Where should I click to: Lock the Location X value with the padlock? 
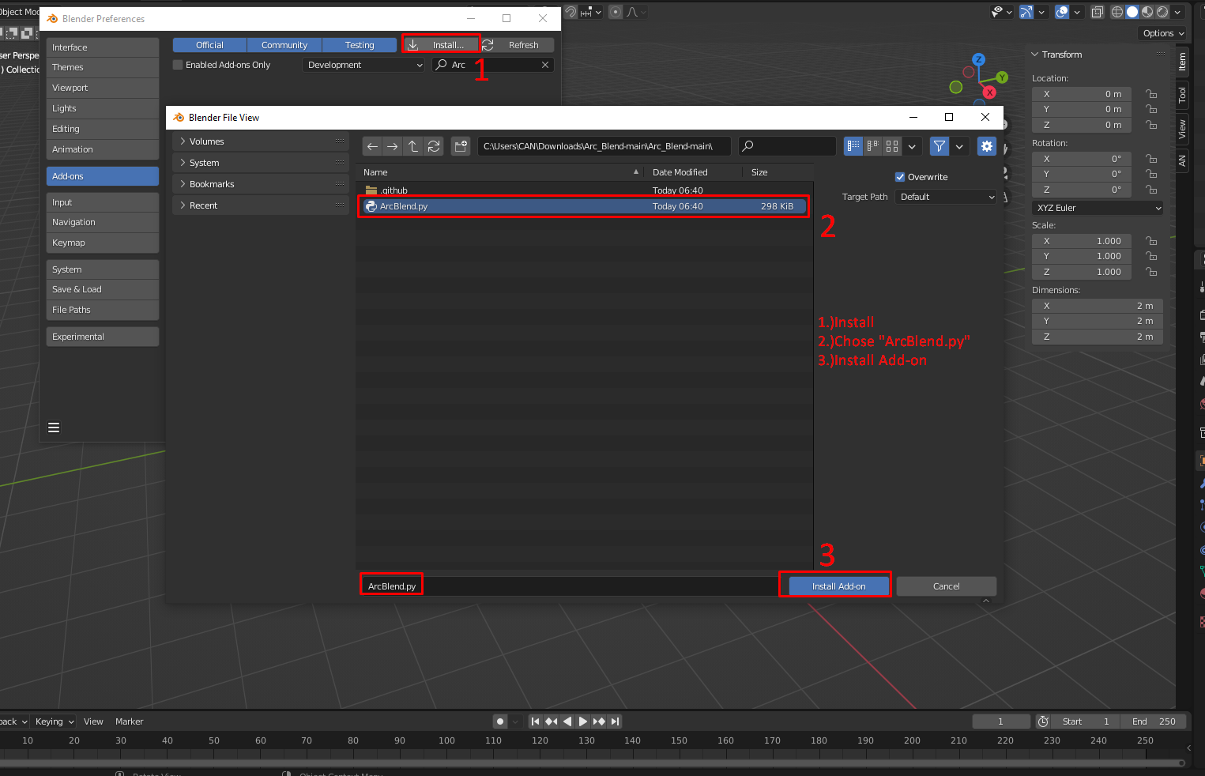1150,94
